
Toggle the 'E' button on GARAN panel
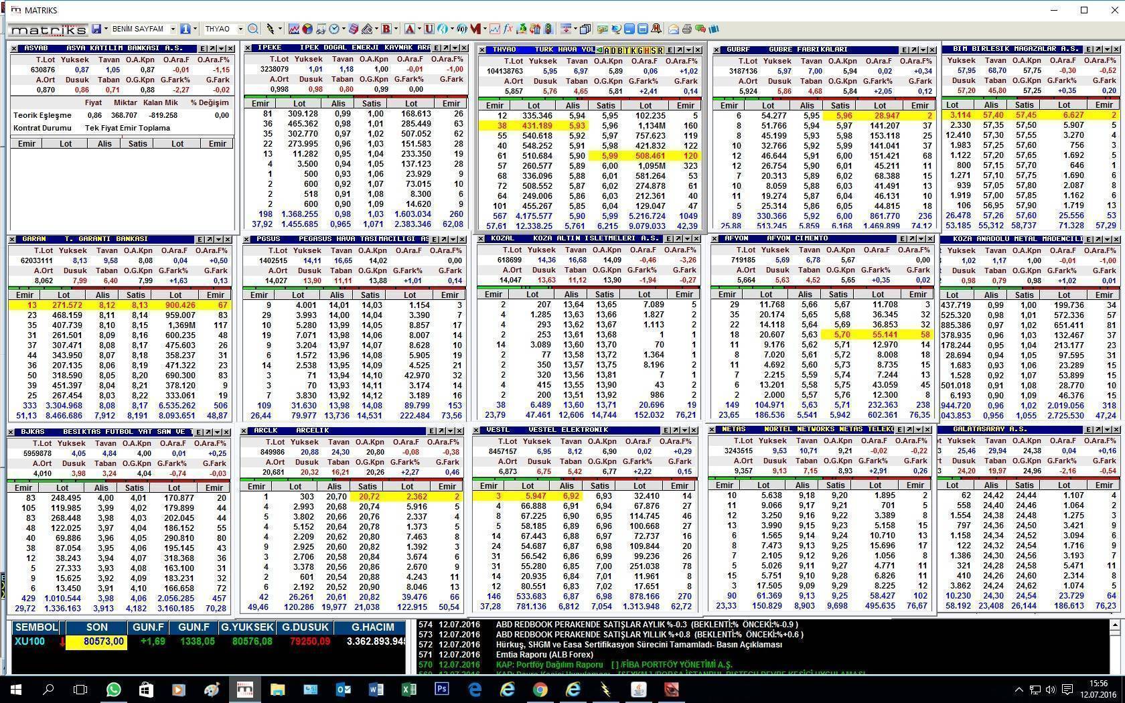point(200,239)
